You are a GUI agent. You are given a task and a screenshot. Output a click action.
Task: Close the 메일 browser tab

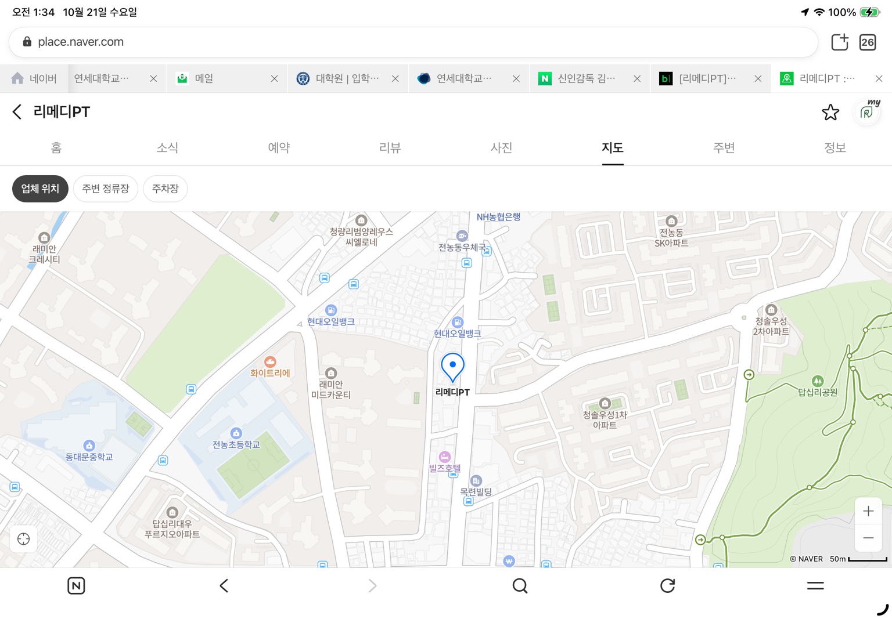(274, 78)
